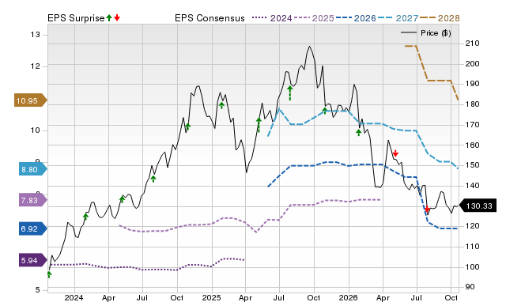506x302 pixels.
Task: Click the '150' label on the right price axis
Action: pyautogui.click(x=472, y=165)
